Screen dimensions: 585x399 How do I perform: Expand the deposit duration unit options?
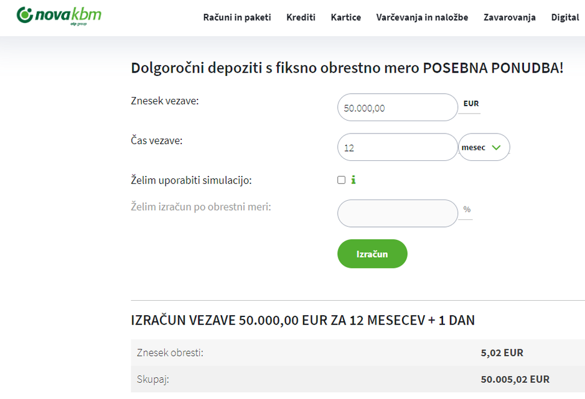point(484,147)
